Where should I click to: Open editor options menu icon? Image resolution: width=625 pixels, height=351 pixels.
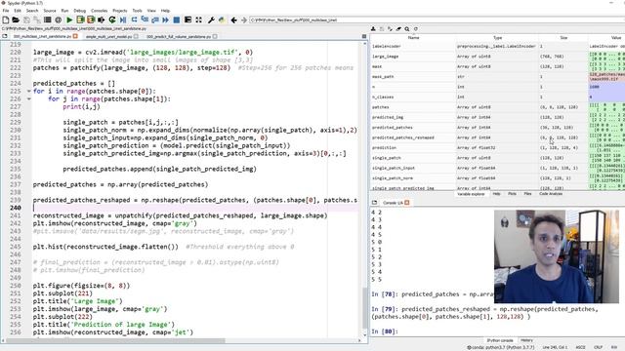point(364,36)
